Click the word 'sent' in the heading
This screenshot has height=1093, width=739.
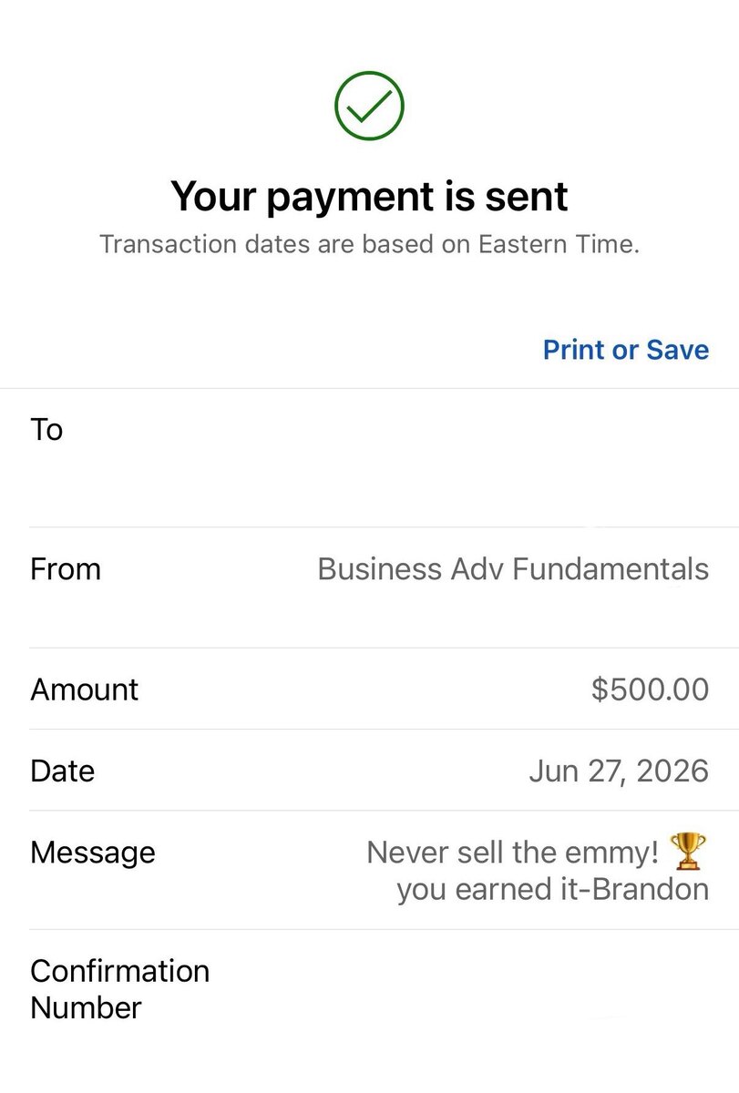(x=530, y=197)
